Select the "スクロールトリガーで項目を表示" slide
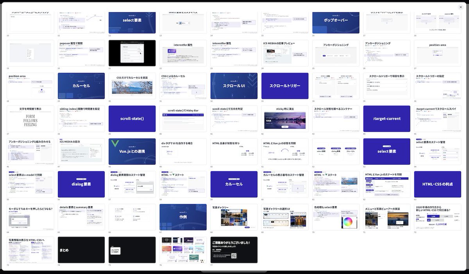 [x=387, y=86]
